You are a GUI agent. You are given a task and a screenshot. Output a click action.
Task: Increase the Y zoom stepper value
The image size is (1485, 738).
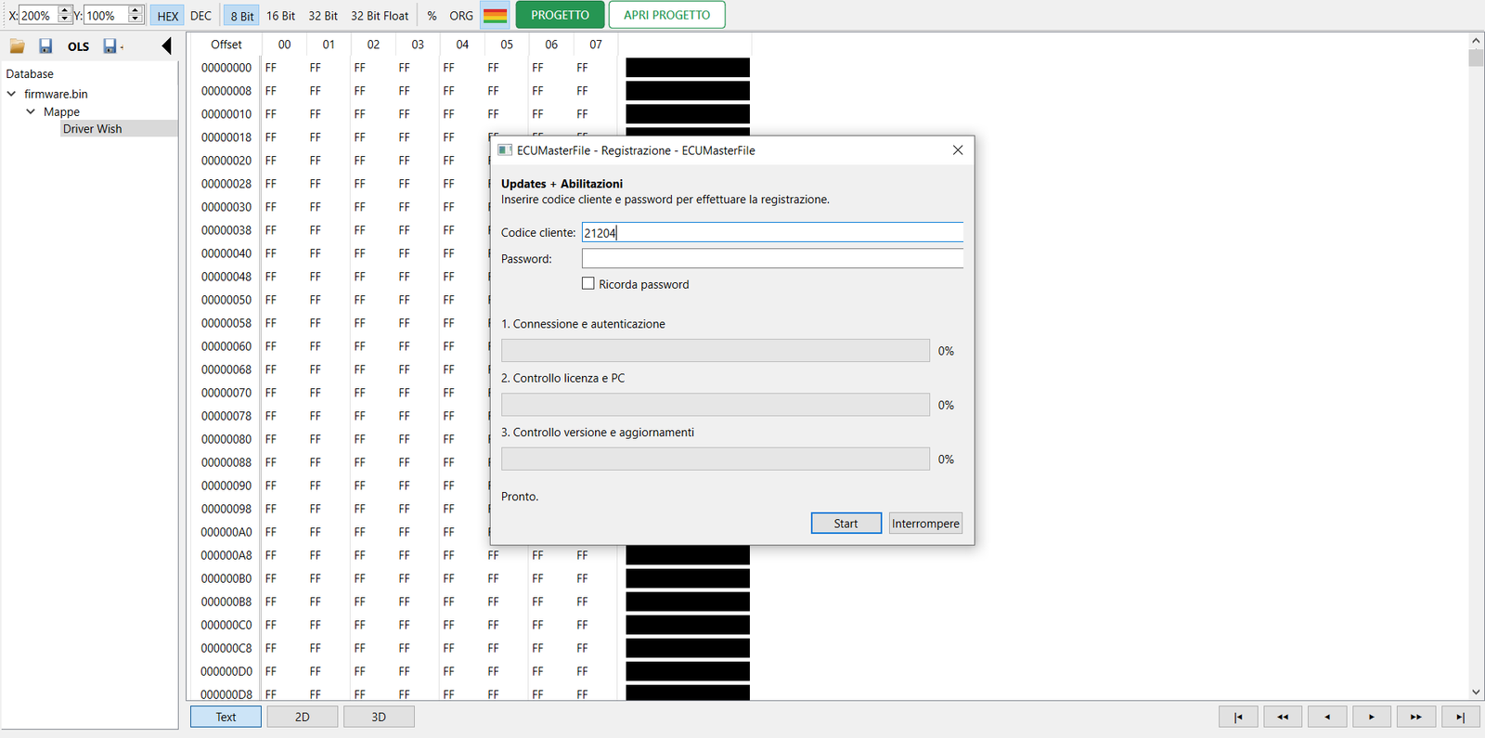[x=136, y=10]
